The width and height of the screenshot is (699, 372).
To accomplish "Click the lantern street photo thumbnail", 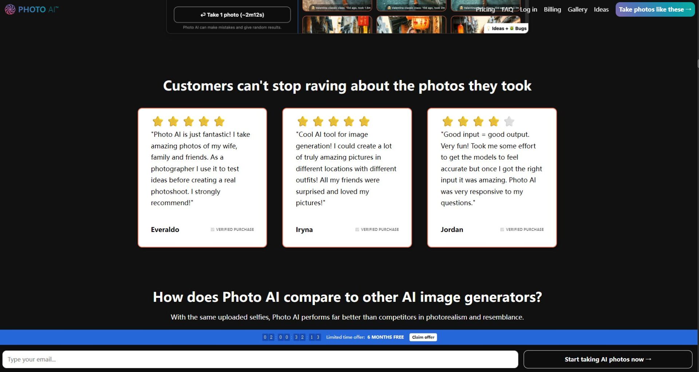I will [x=411, y=25].
